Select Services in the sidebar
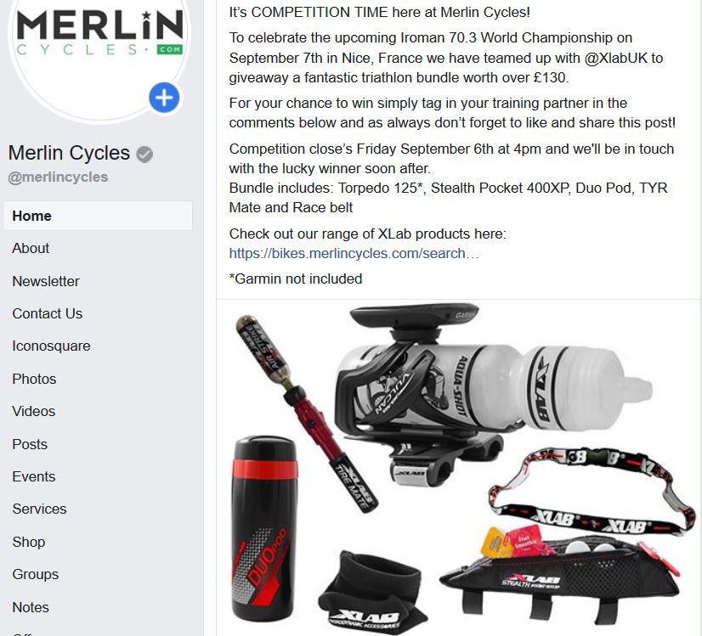Screen dimensions: 702x636 [x=39, y=509]
